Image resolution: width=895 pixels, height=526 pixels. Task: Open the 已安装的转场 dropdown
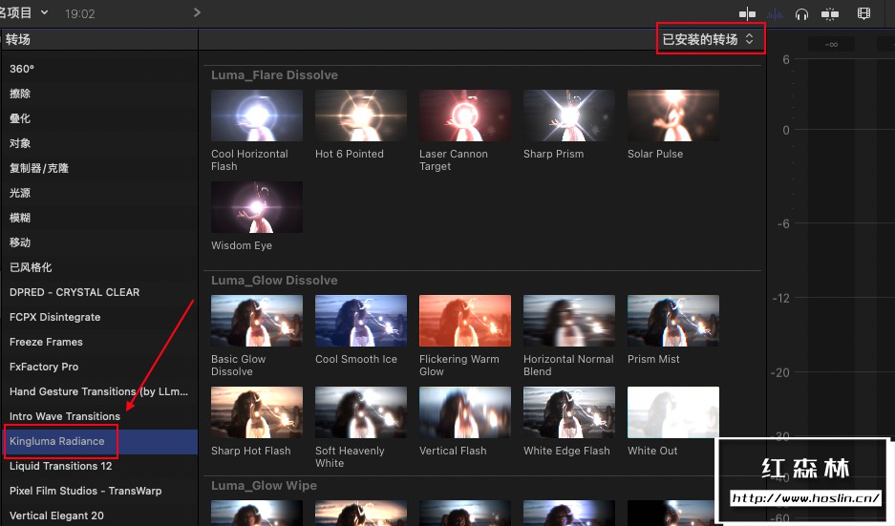click(709, 39)
